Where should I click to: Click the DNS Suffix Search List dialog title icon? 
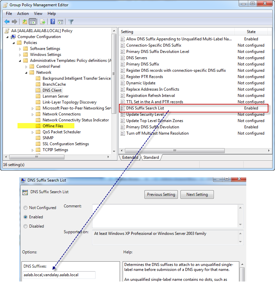pyautogui.click(x=23, y=180)
